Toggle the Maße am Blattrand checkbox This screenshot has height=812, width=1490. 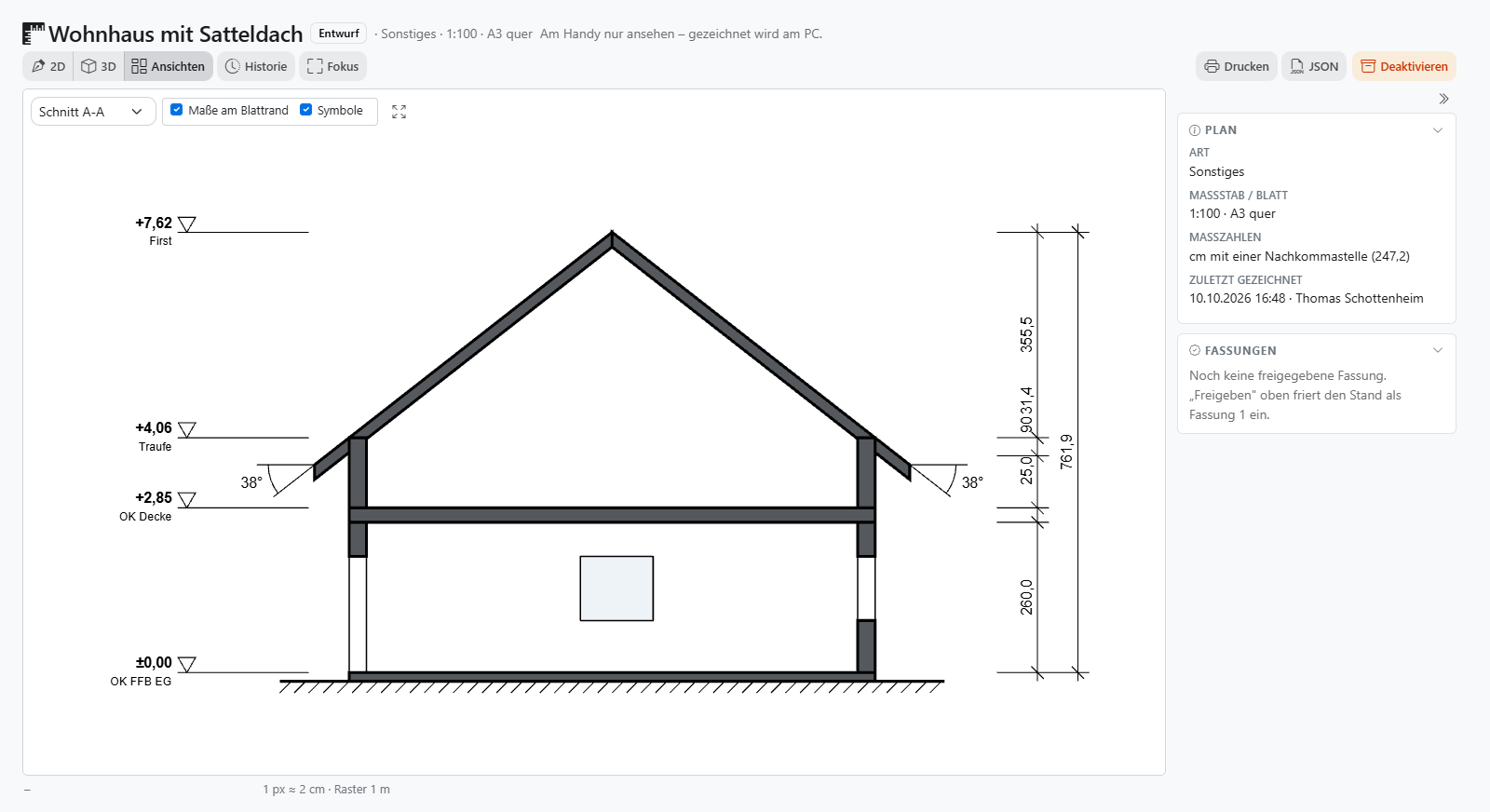click(x=177, y=110)
